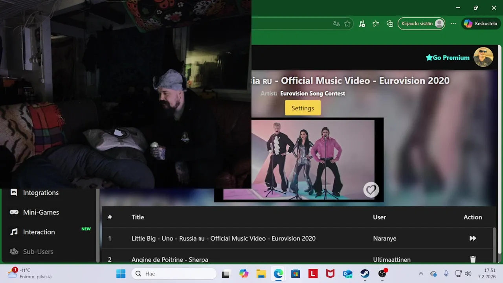Like the song with heart icon
This screenshot has height=283, width=503.
click(x=371, y=190)
